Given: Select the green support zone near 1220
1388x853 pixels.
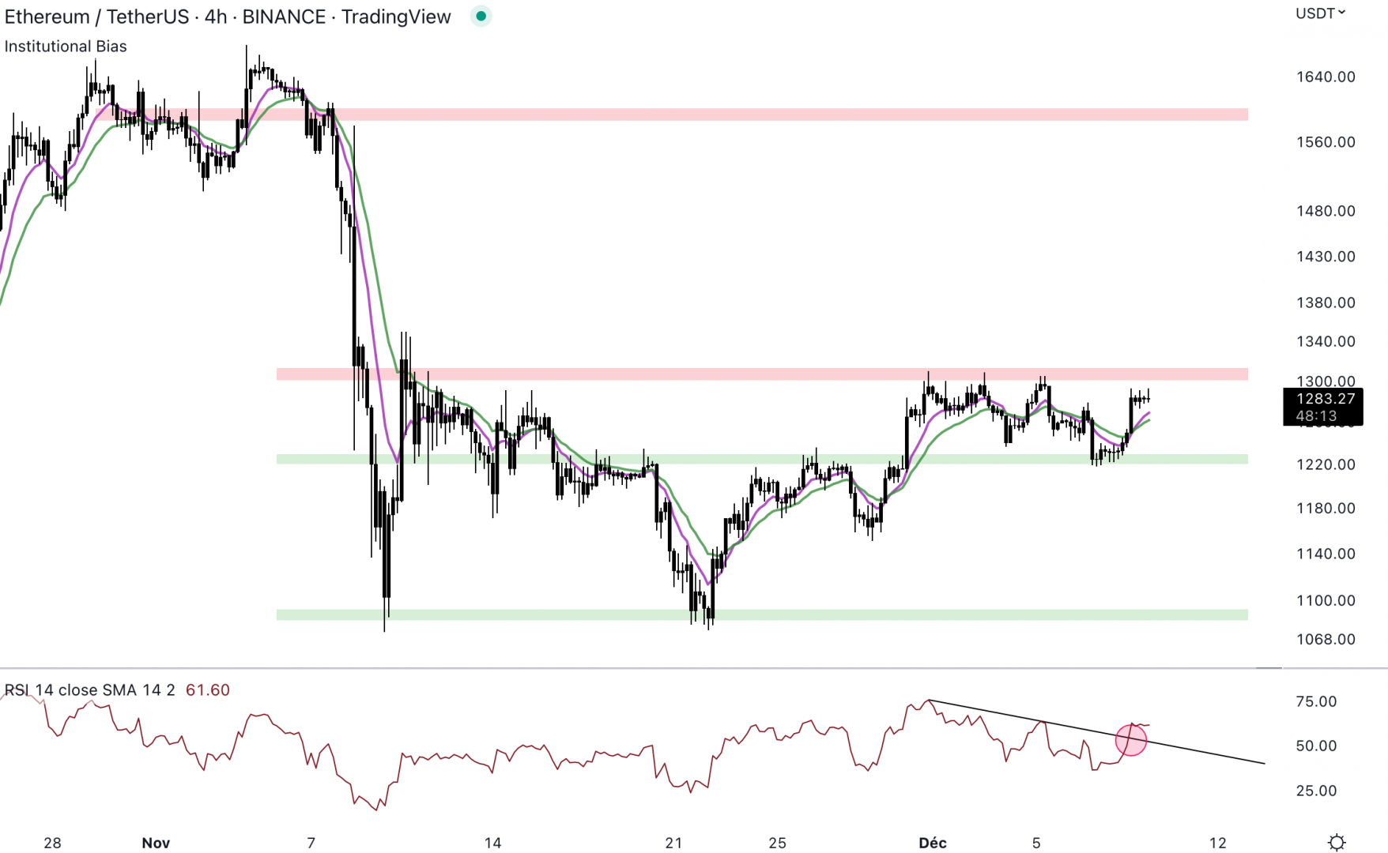Looking at the screenshot, I should (x=762, y=459).
